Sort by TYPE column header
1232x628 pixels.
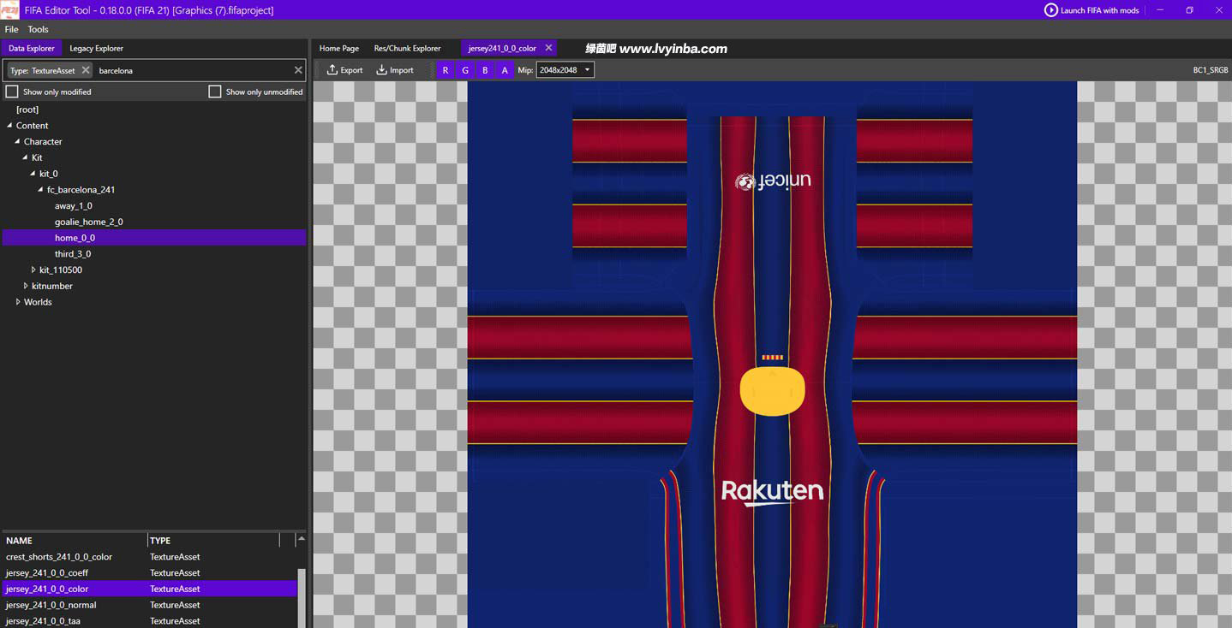pos(213,541)
